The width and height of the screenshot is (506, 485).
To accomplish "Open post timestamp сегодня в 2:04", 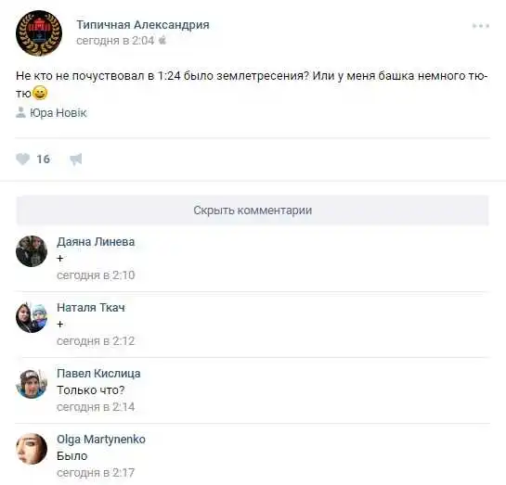I will pyautogui.click(x=115, y=41).
